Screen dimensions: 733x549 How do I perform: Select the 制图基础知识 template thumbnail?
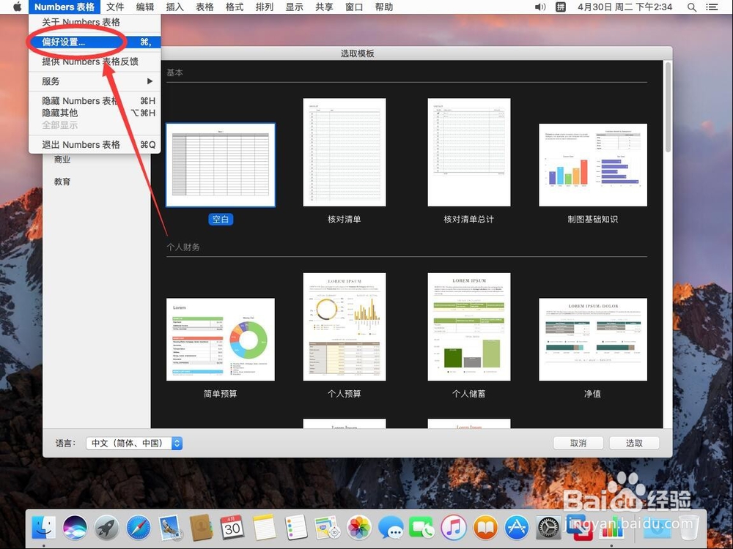[593, 165]
